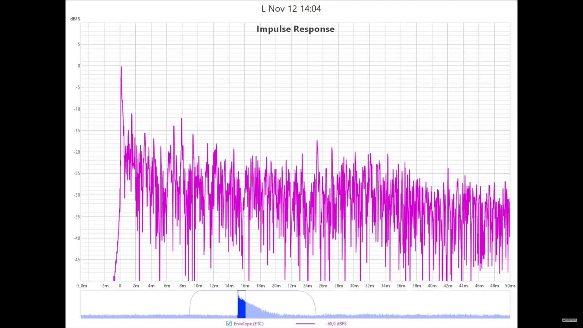Click the magenta trace line swatch
583x328 pixels.
[305, 324]
